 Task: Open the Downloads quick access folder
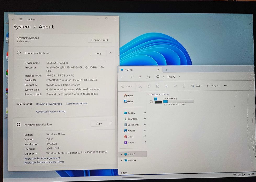click(131, 119)
